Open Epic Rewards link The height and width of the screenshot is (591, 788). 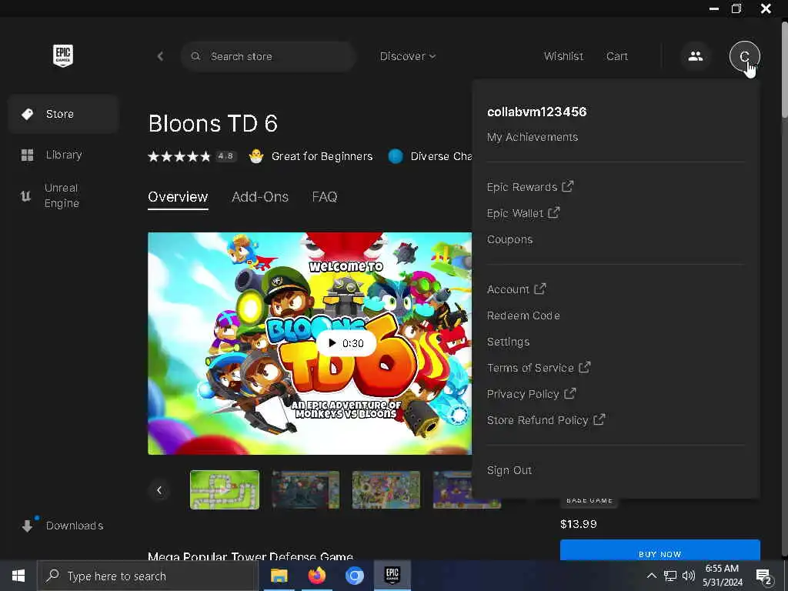529,187
